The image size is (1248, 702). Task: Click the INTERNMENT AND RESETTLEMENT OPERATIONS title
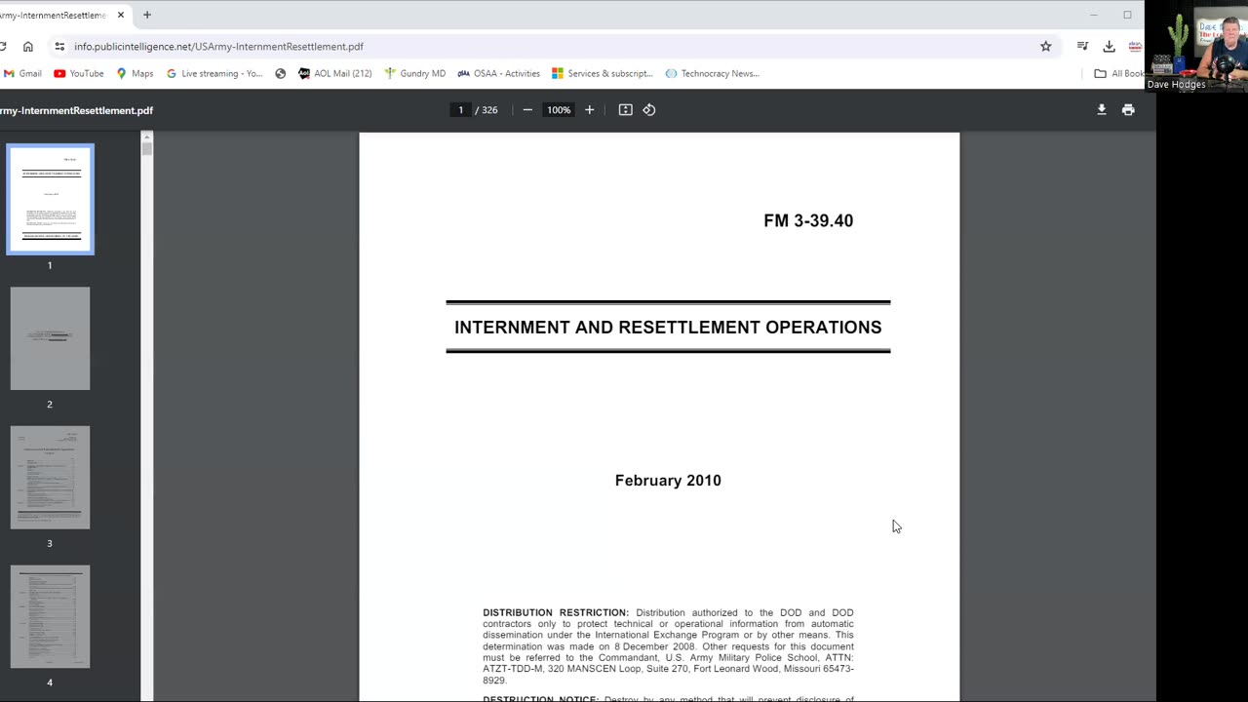(668, 328)
